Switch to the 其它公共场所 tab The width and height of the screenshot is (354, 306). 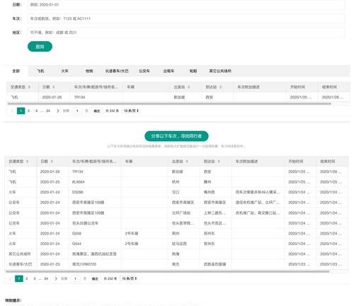pos(220,71)
